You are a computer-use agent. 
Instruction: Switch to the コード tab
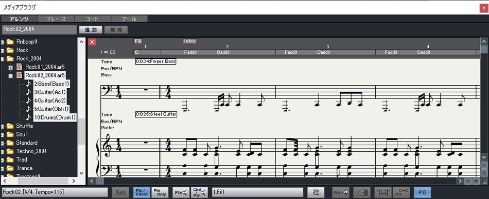[93, 19]
